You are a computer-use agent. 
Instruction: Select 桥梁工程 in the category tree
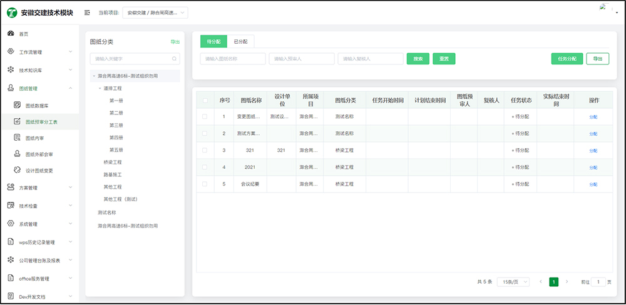pyautogui.click(x=113, y=162)
